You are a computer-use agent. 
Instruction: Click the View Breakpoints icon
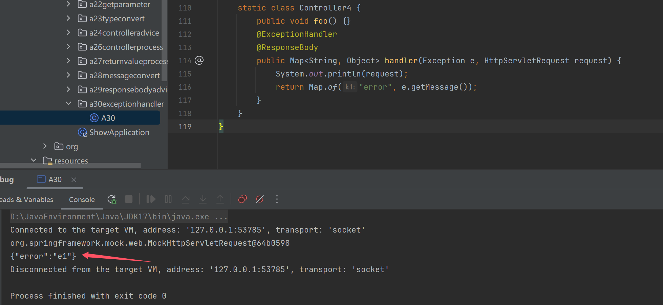242,199
